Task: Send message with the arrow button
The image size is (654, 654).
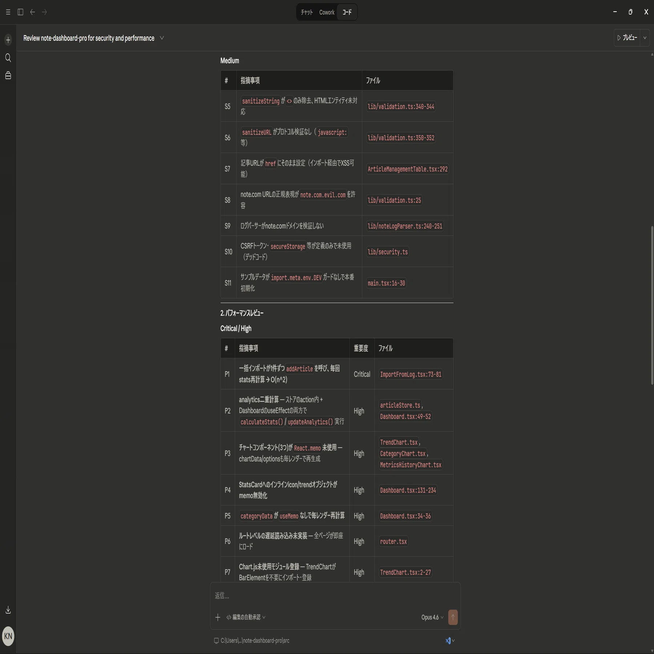Action: pos(453,617)
